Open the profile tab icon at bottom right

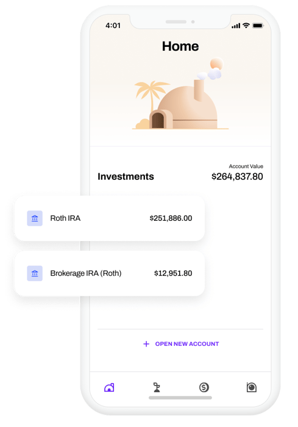[x=252, y=387]
